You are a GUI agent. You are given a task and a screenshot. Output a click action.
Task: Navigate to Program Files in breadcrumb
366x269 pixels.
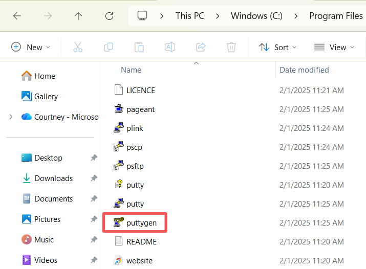336,16
